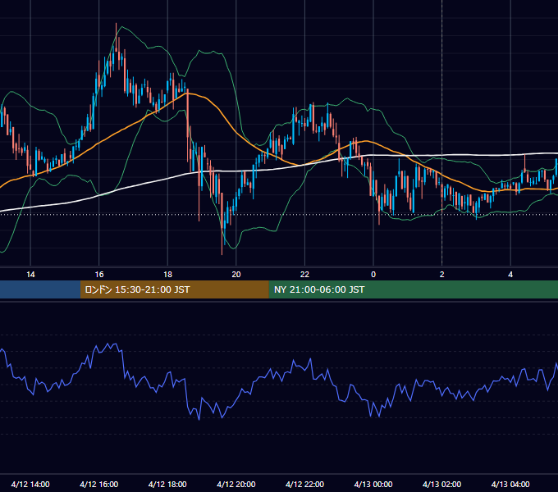Click hour label 2 on price chart axis

[442, 275]
